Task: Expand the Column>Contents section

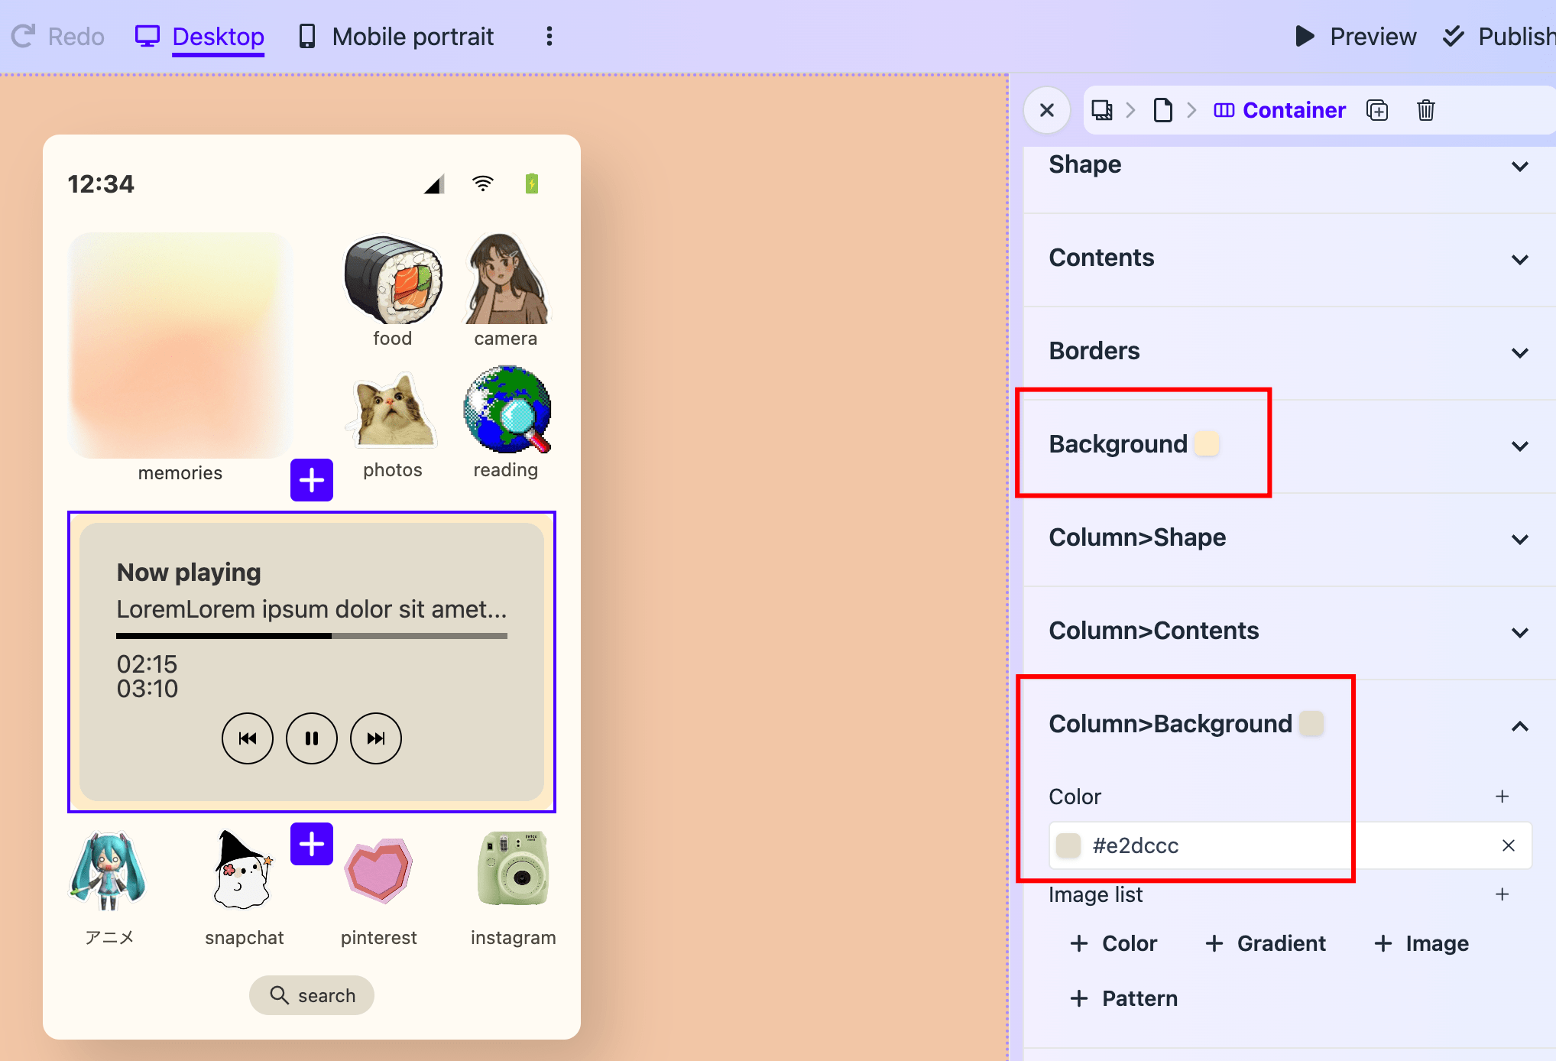Action: pos(1519,632)
